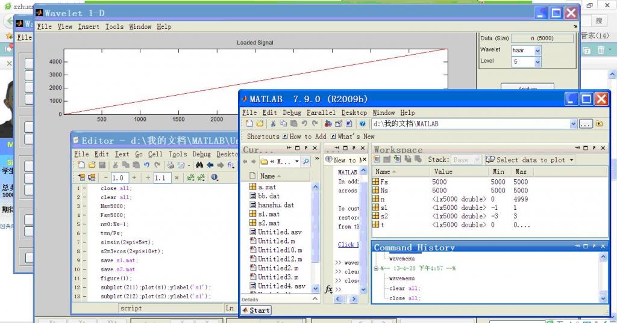Image resolution: width=617 pixels, height=323 pixels.
Task: Open Tools menu in Wavelet 1-D
Action: click(x=114, y=26)
